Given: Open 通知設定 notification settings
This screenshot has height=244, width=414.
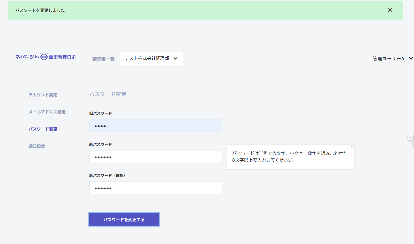Looking at the screenshot, I should click(37, 146).
